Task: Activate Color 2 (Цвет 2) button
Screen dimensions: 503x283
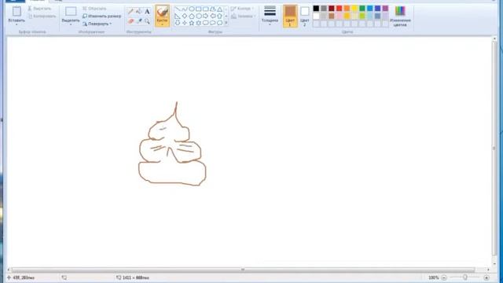Action: (305, 16)
